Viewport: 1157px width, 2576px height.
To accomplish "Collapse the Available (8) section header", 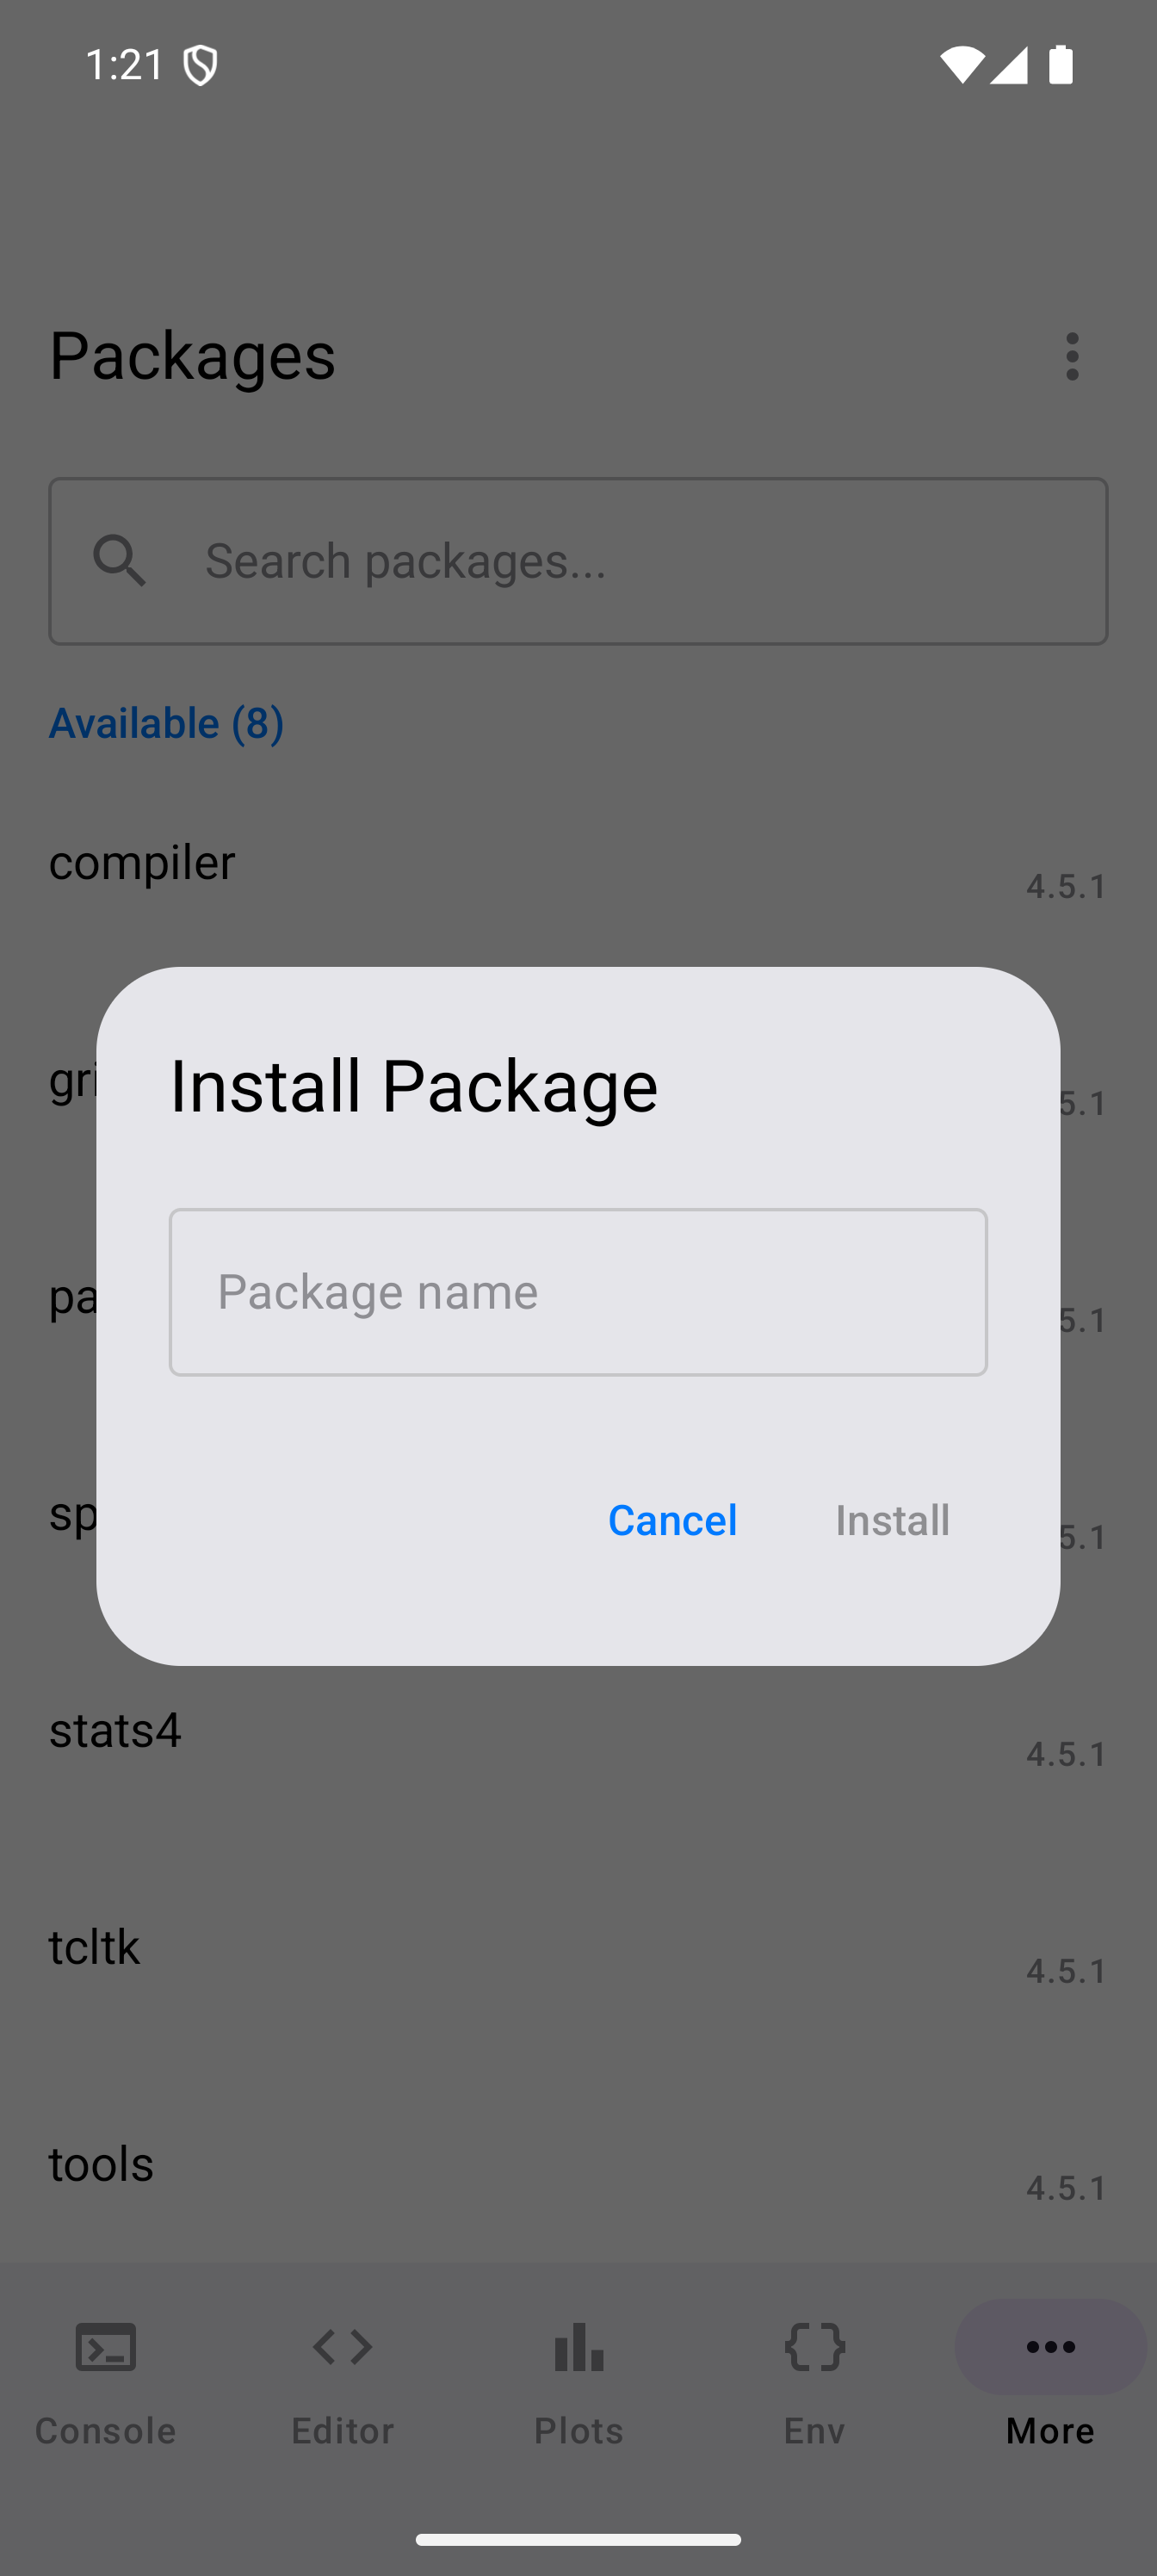I will (x=166, y=723).
